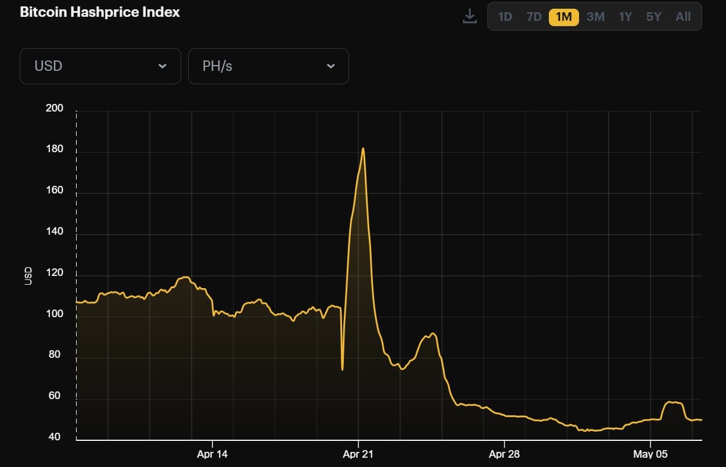This screenshot has height=467, width=726.
Task: Click the Apr 14 x-axis label
Action: [213, 454]
